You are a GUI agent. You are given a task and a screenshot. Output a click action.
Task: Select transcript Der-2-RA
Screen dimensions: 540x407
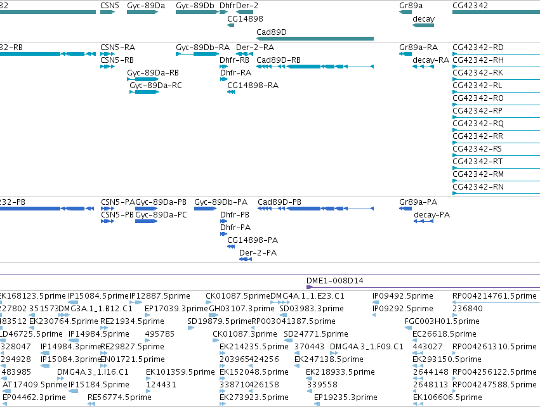(255, 47)
